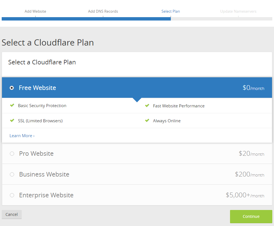The width and height of the screenshot is (274, 226).
Task: Click the $5,000+/month price label
Action: pos(245,195)
